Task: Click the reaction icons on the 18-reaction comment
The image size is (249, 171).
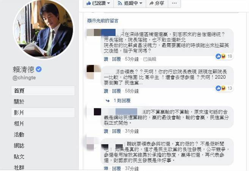Action: tap(221, 56)
